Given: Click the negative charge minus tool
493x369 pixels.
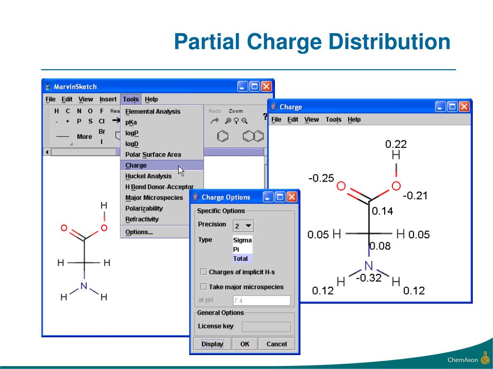Looking at the screenshot, I should pos(57,122).
